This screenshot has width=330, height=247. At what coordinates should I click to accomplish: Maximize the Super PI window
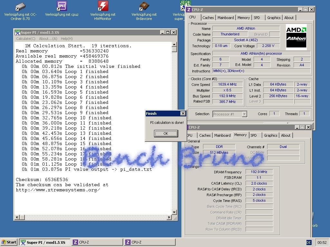[x=168, y=32]
